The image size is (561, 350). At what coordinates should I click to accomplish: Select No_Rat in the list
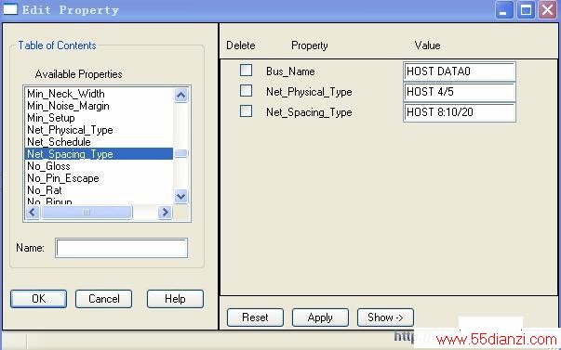point(100,190)
